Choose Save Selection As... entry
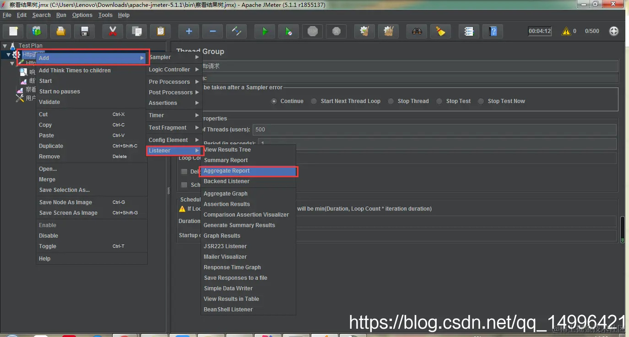 (92, 190)
